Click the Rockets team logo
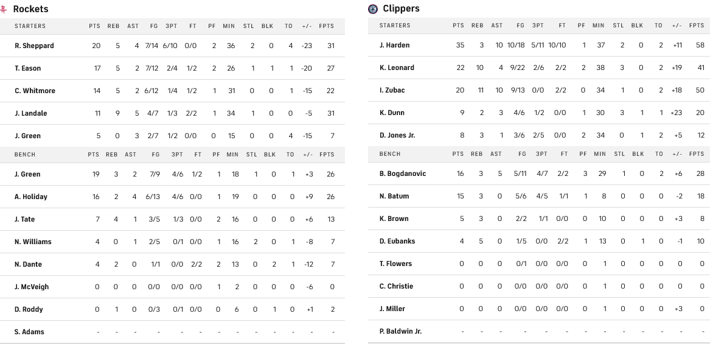 point(5,9)
